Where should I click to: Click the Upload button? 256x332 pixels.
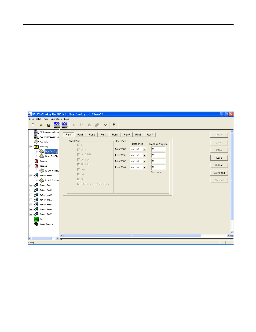219,165
